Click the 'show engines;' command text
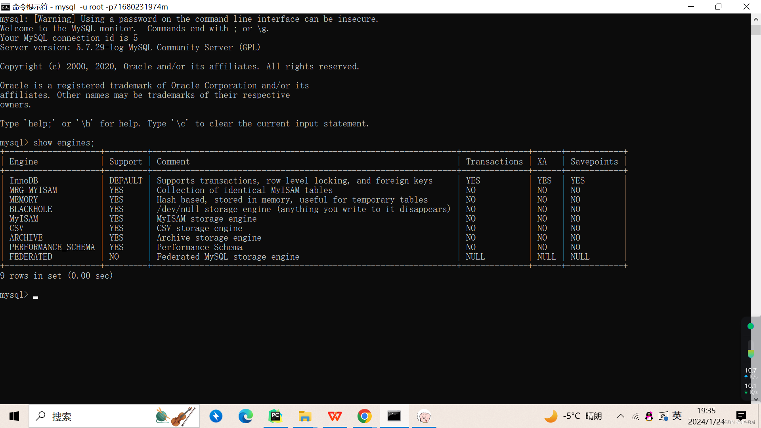Viewport: 761px width, 428px height. (64, 143)
